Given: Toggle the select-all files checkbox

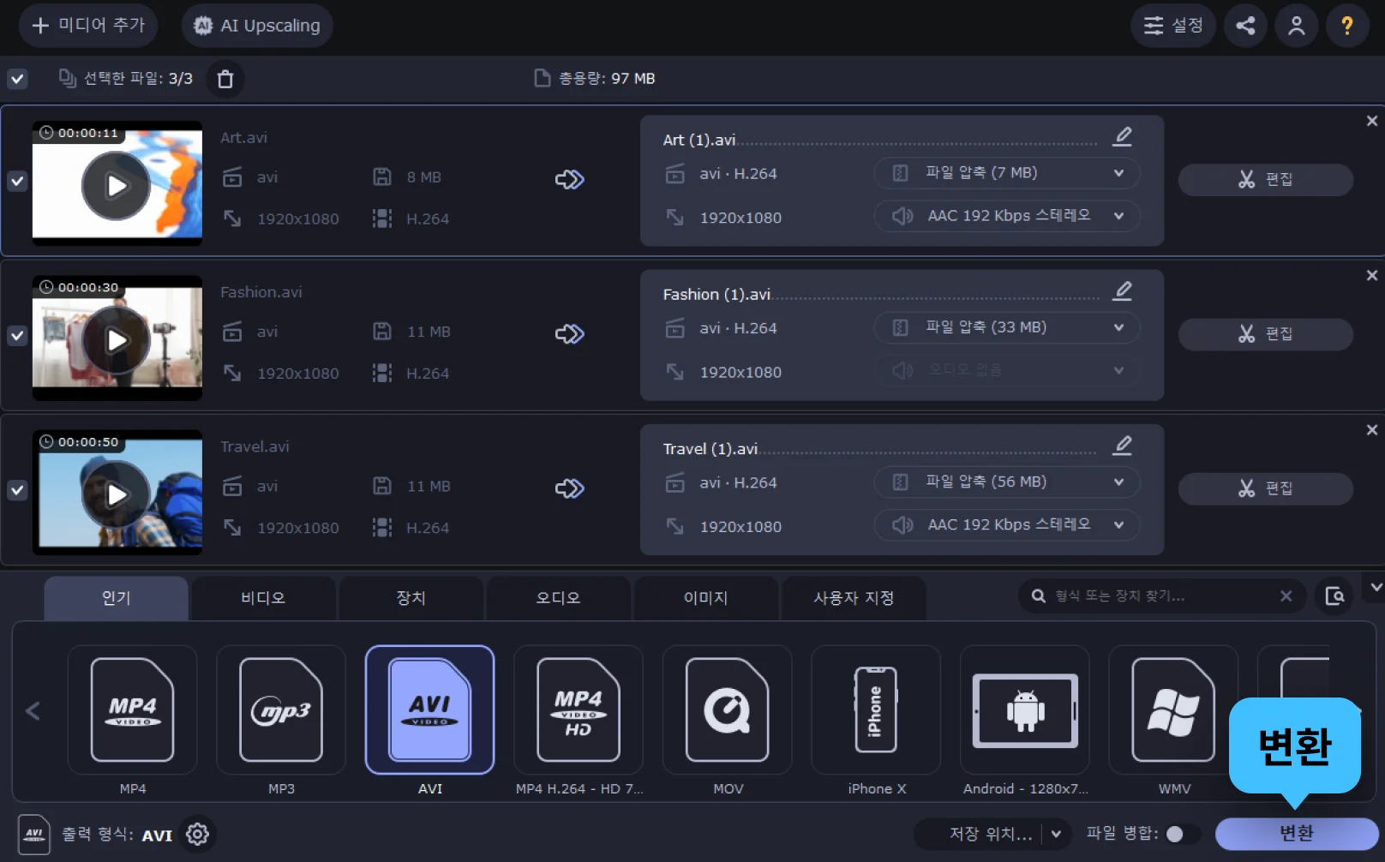Looking at the screenshot, I should coord(17,79).
